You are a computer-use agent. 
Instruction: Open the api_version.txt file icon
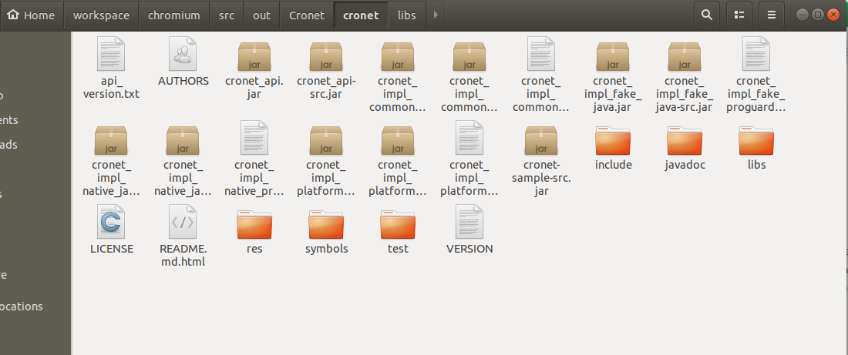[112, 53]
